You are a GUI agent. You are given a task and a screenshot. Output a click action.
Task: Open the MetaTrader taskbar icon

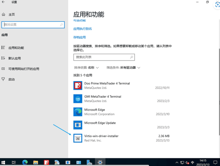46,162
